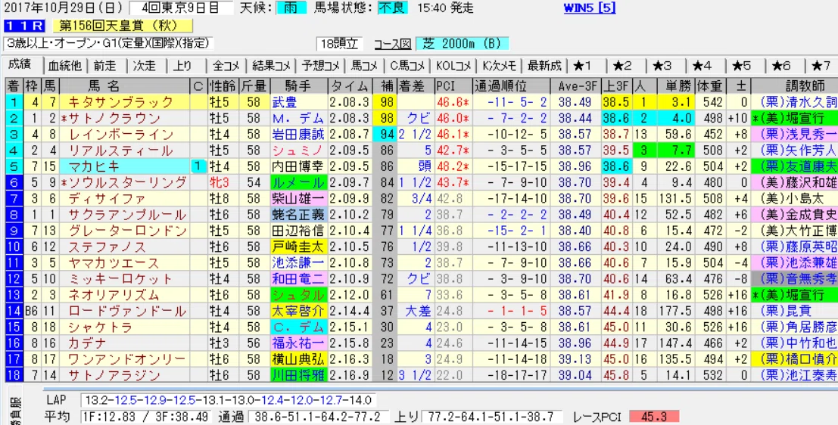838x425 pixels.
Task: Open the 次走 tab
Action: [145, 67]
